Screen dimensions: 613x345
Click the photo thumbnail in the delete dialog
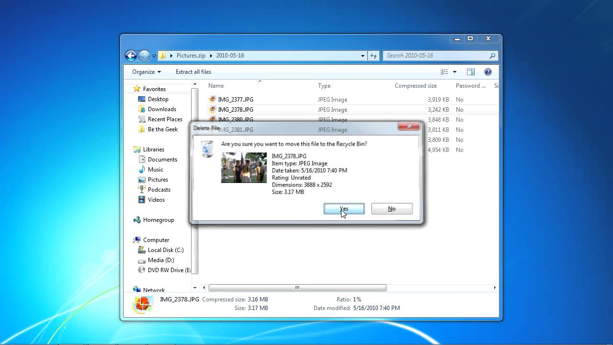click(244, 168)
